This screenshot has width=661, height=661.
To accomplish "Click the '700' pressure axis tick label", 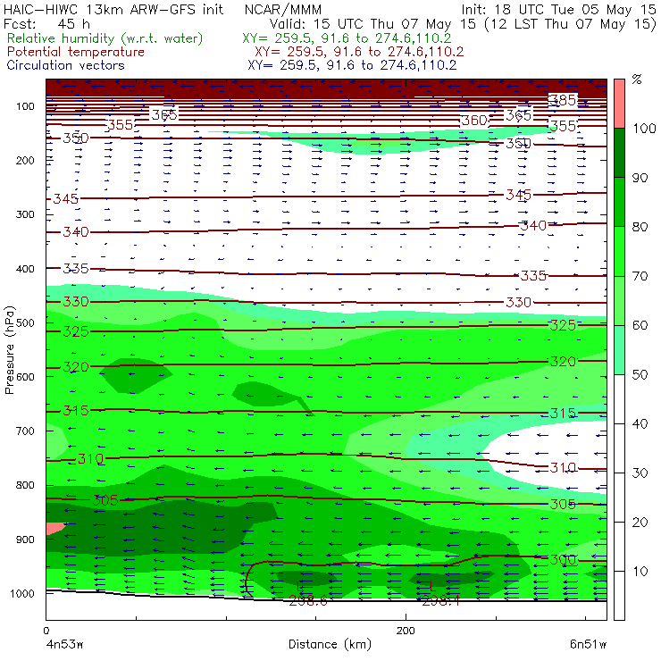I will coord(25,431).
